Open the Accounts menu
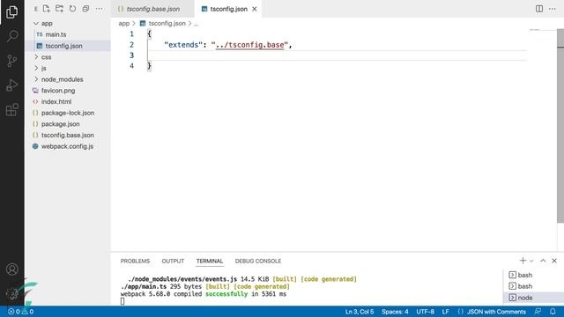 [x=11, y=269]
